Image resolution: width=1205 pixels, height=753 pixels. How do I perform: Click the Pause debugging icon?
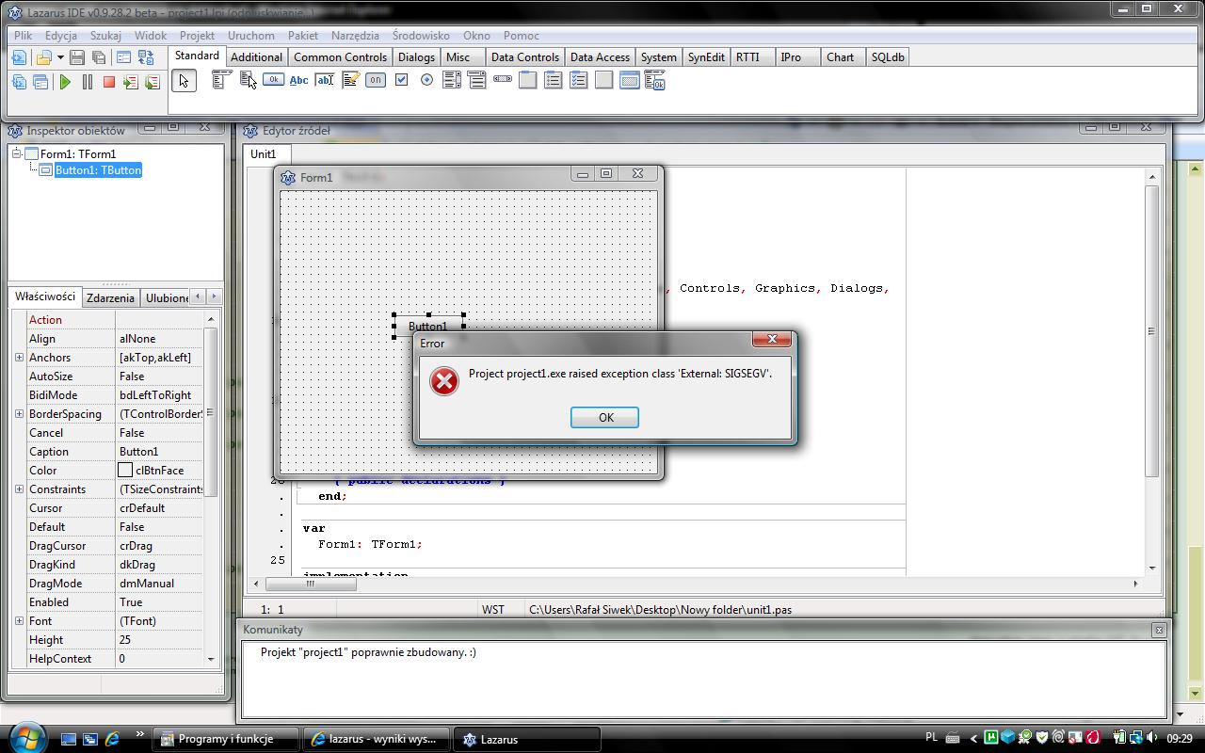pyautogui.click(x=88, y=82)
